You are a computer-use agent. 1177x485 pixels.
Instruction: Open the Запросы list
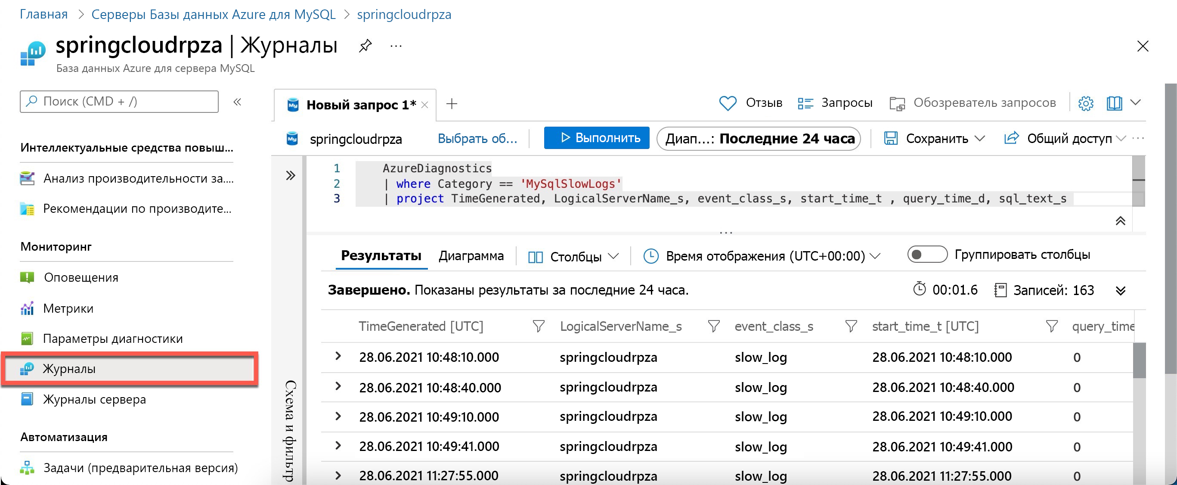(x=835, y=103)
